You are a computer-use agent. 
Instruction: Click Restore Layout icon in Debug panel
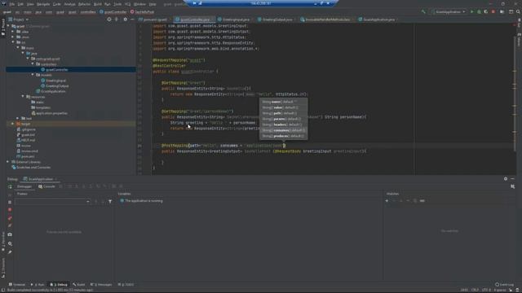pos(513,186)
